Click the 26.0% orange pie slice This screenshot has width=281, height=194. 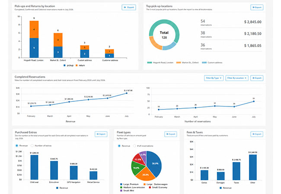click(x=146, y=175)
